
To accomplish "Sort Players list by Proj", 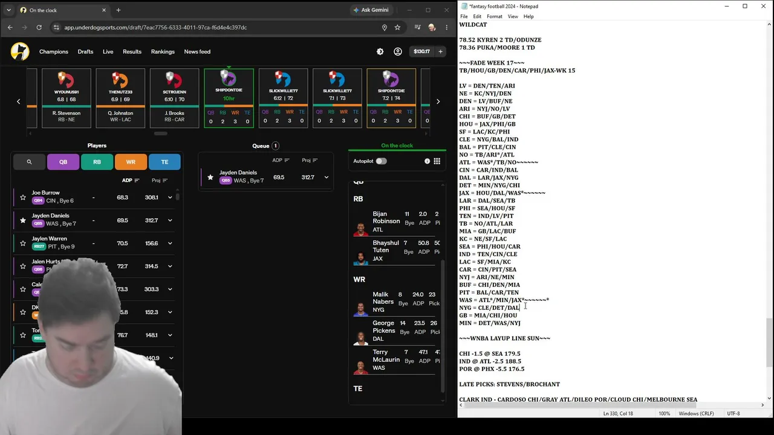I will [160, 180].
